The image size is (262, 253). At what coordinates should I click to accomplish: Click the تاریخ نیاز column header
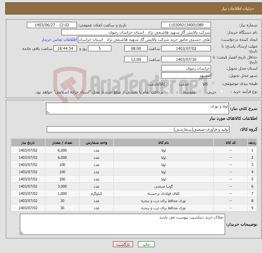28,143
